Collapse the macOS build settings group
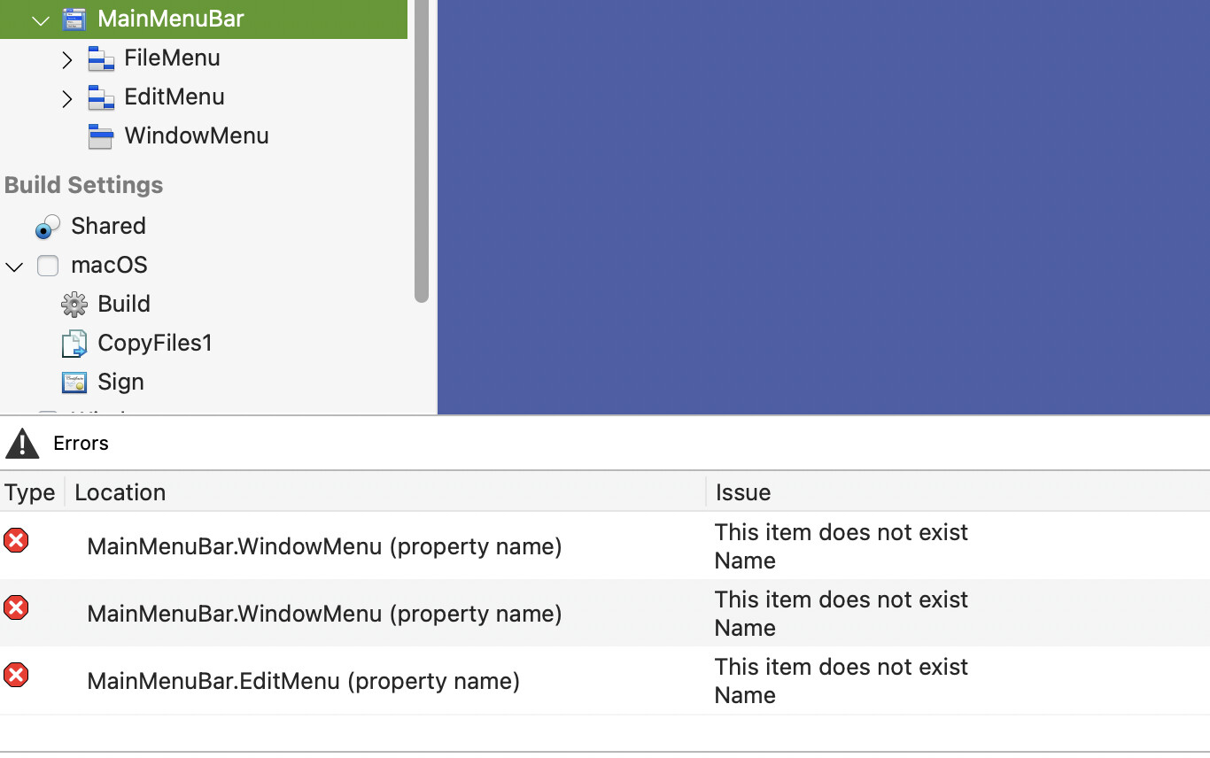The width and height of the screenshot is (1210, 758). [x=14, y=267]
